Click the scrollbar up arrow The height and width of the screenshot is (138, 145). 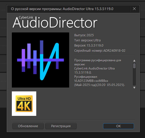pos(134,61)
